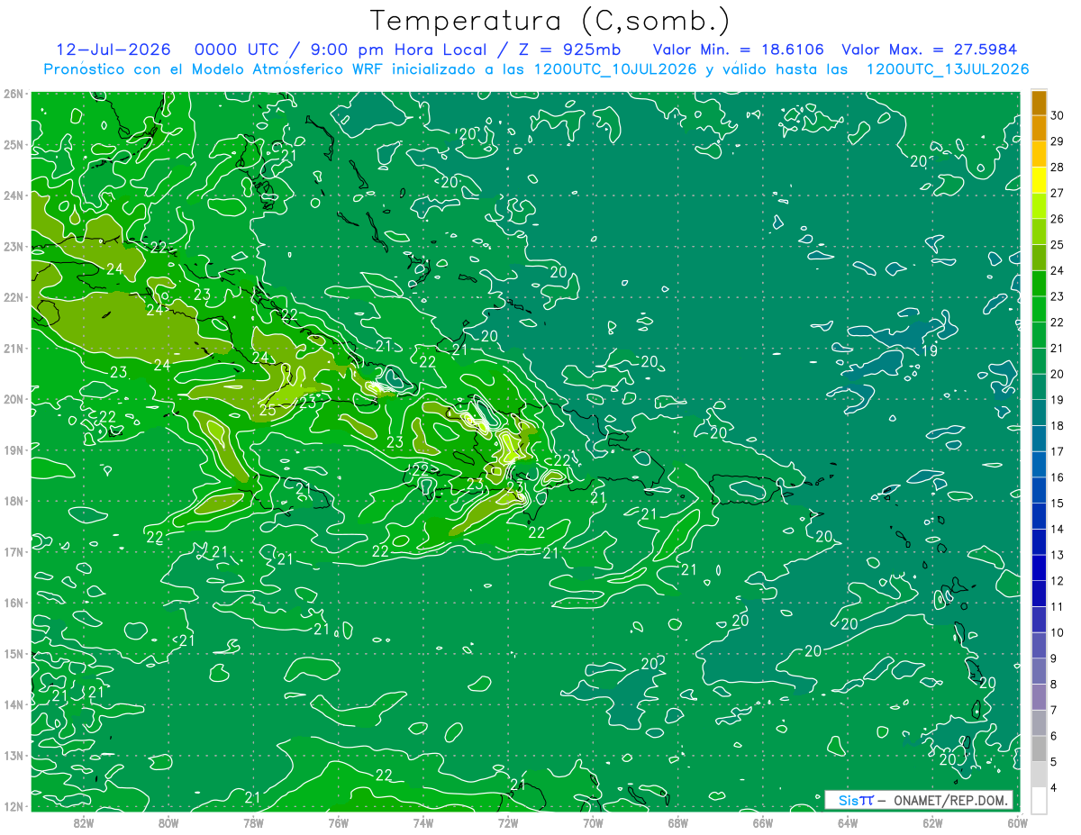This screenshot has width=1081, height=835.
Task: Pick the yellow swatch between 27 and 28
Action: (x=1039, y=180)
